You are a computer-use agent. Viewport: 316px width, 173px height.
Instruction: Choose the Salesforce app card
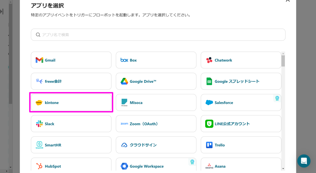coord(241,103)
